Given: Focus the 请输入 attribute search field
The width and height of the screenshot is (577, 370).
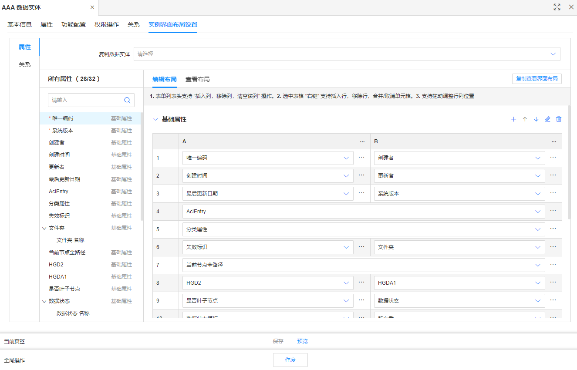Looking at the screenshot, I should pyautogui.click(x=91, y=100).
